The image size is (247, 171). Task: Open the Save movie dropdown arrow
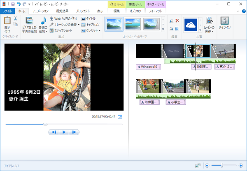click(212, 31)
